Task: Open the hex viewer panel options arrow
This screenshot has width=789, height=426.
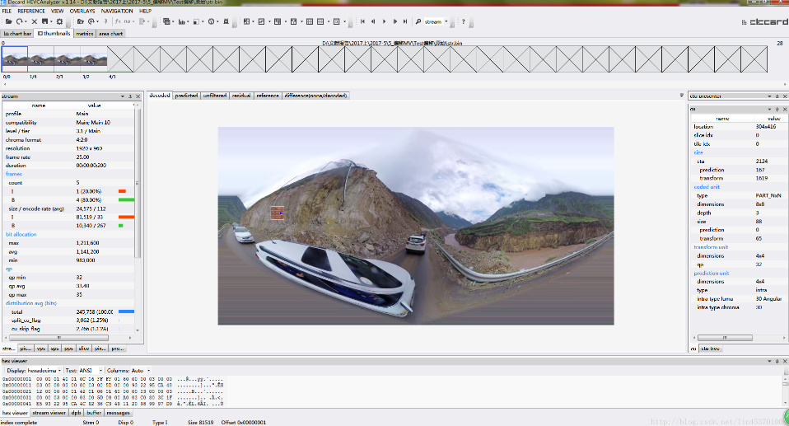Action: tap(769, 361)
